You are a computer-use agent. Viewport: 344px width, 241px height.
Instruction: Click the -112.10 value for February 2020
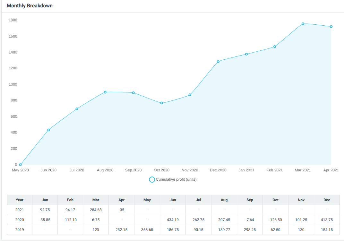pos(70,219)
